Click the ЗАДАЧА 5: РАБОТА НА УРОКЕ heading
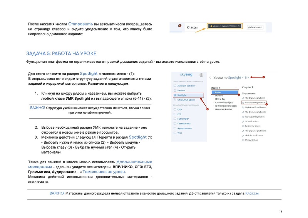The width and height of the screenshot is (308, 218). tap(62, 54)
